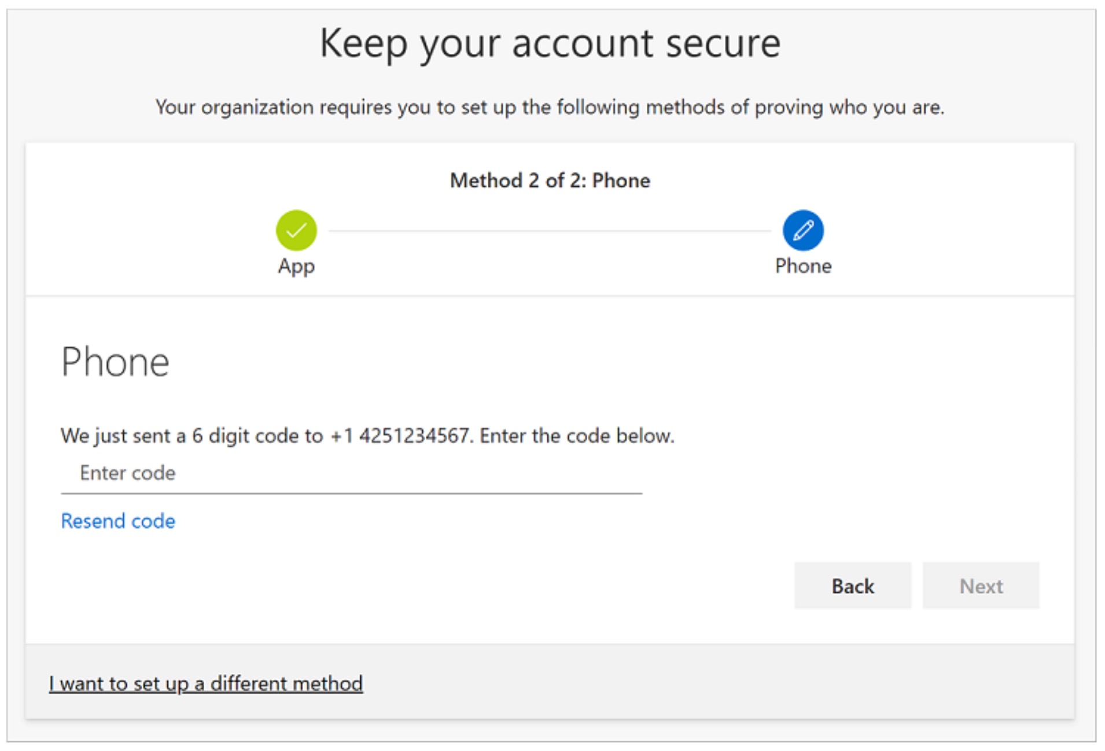Click the Method 2 of 2 Phone heading

550,180
